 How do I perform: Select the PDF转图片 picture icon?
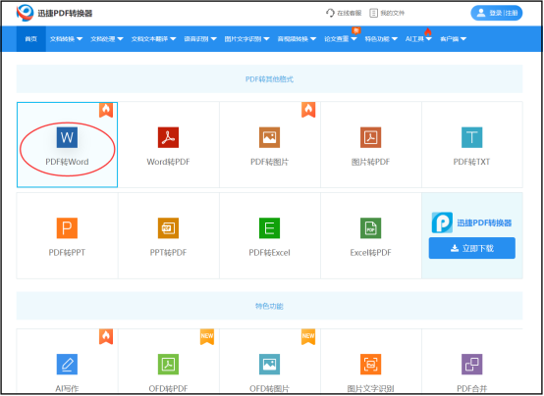click(270, 137)
